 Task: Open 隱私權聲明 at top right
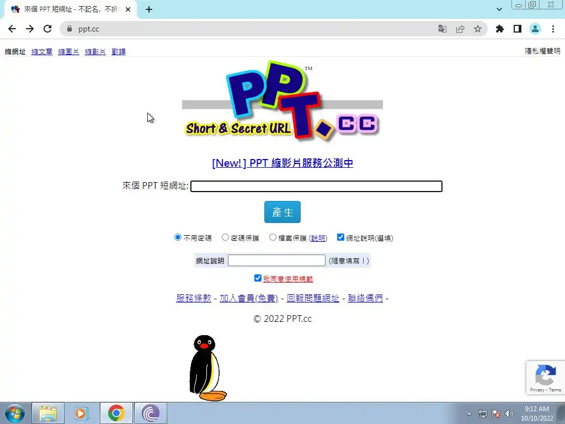click(543, 51)
